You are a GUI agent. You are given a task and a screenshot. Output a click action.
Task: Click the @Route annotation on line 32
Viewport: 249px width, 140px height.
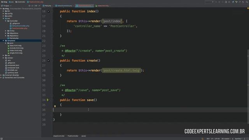[70, 90]
